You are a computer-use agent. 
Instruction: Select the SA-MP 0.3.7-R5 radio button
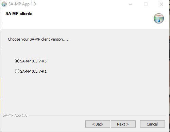click(x=17, y=61)
